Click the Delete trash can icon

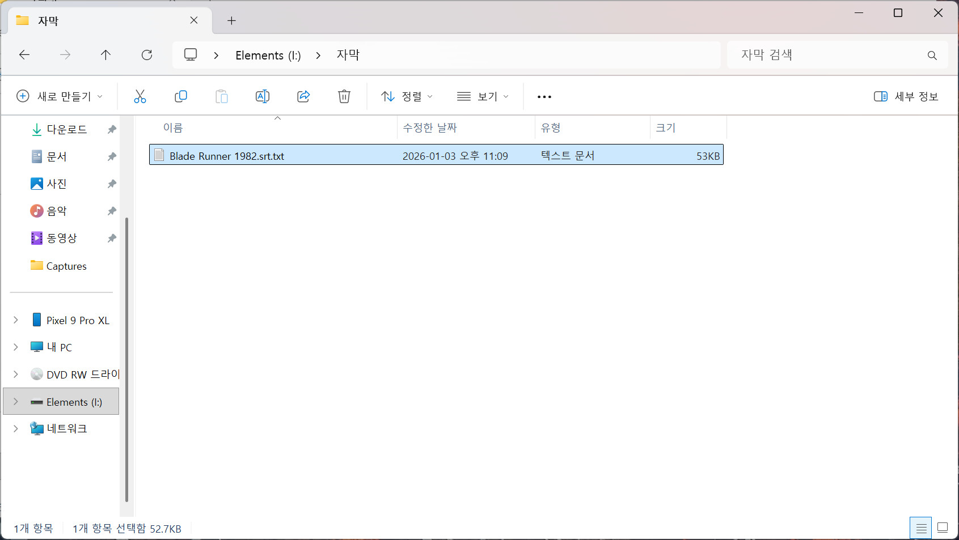click(344, 96)
